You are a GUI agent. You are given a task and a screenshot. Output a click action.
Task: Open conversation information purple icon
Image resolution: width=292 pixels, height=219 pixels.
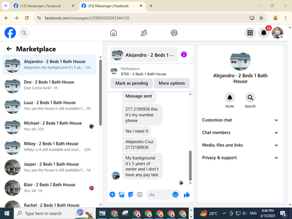point(184,54)
